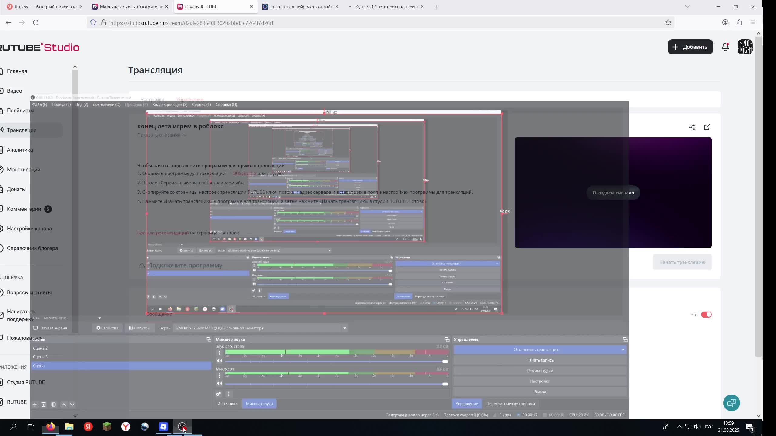Adjust the Микр/доп volume slider

click(x=445, y=384)
